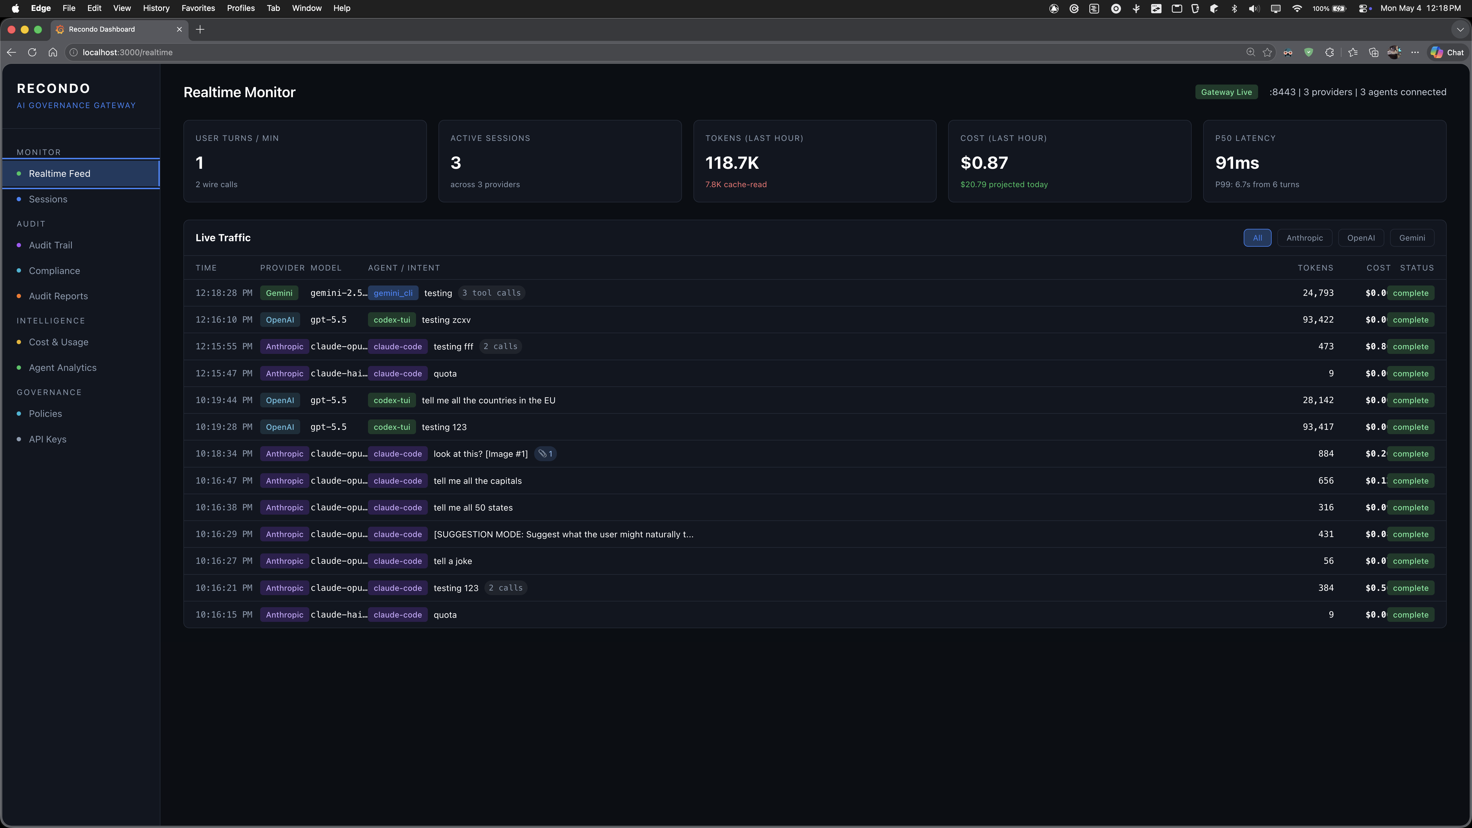Click the P50 Latency 91ms card
The image size is (1472, 828).
click(1325, 161)
